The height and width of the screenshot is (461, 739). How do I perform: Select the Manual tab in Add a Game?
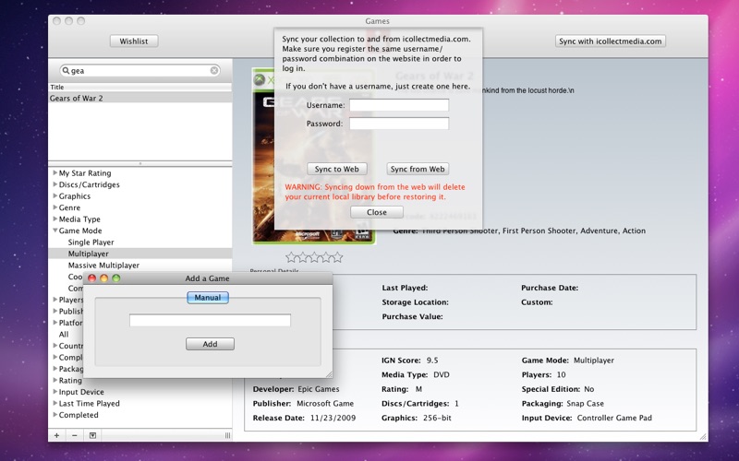click(x=208, y=297)
